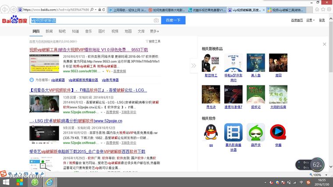Click the suggested search vip破解版视频播放器

click(x=83, y=80)
